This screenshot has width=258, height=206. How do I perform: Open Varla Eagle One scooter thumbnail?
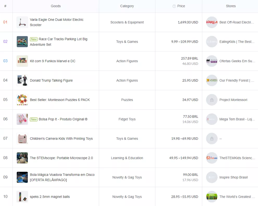click(x=22, y=22)
